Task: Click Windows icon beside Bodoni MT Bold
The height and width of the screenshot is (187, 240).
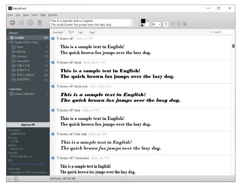Action: pos(53,110)
